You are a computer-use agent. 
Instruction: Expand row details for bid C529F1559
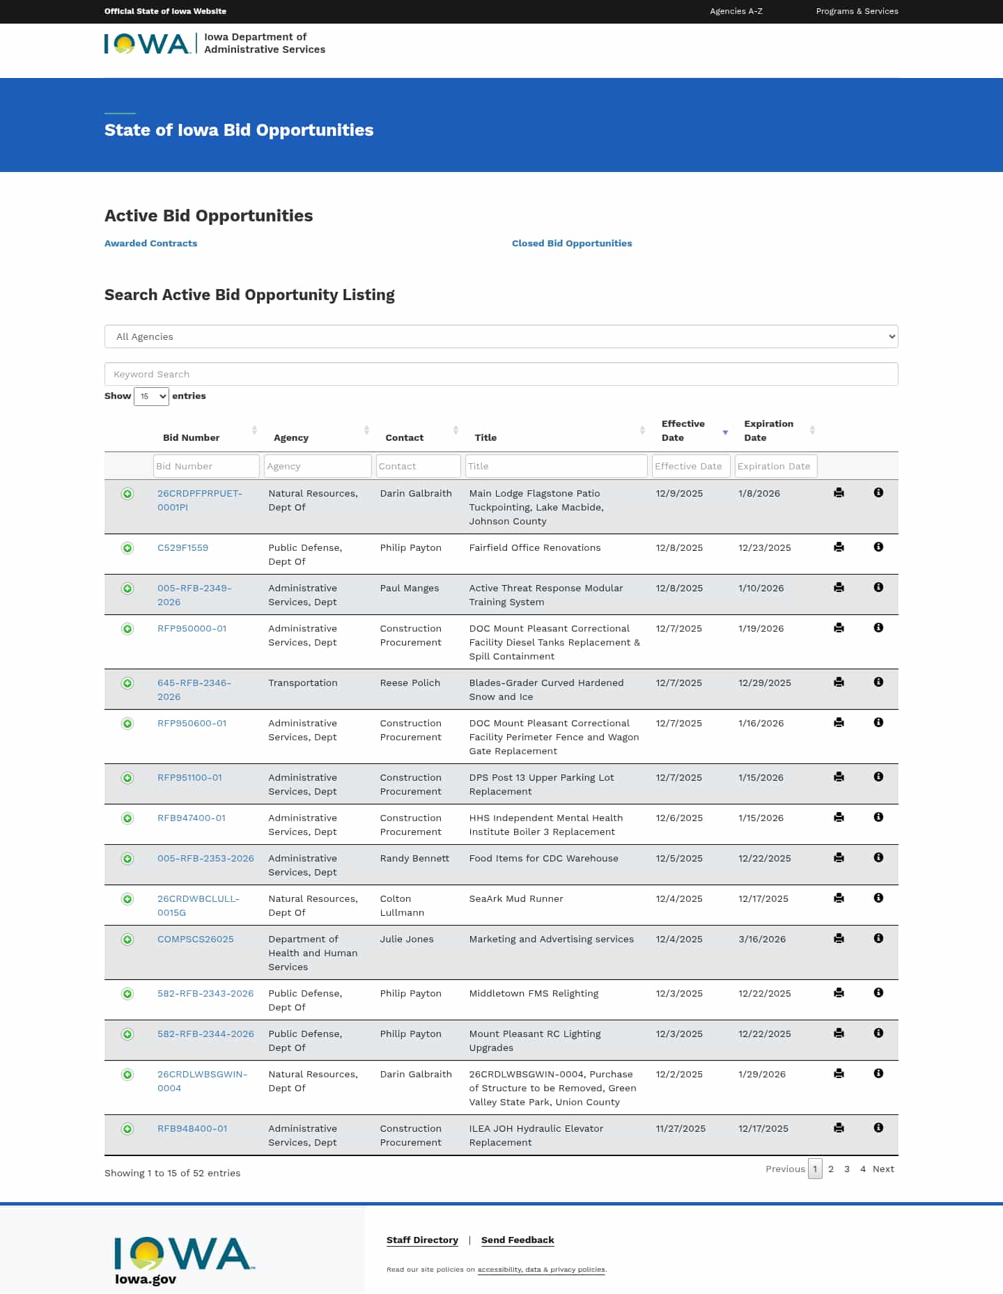(127, 548)
